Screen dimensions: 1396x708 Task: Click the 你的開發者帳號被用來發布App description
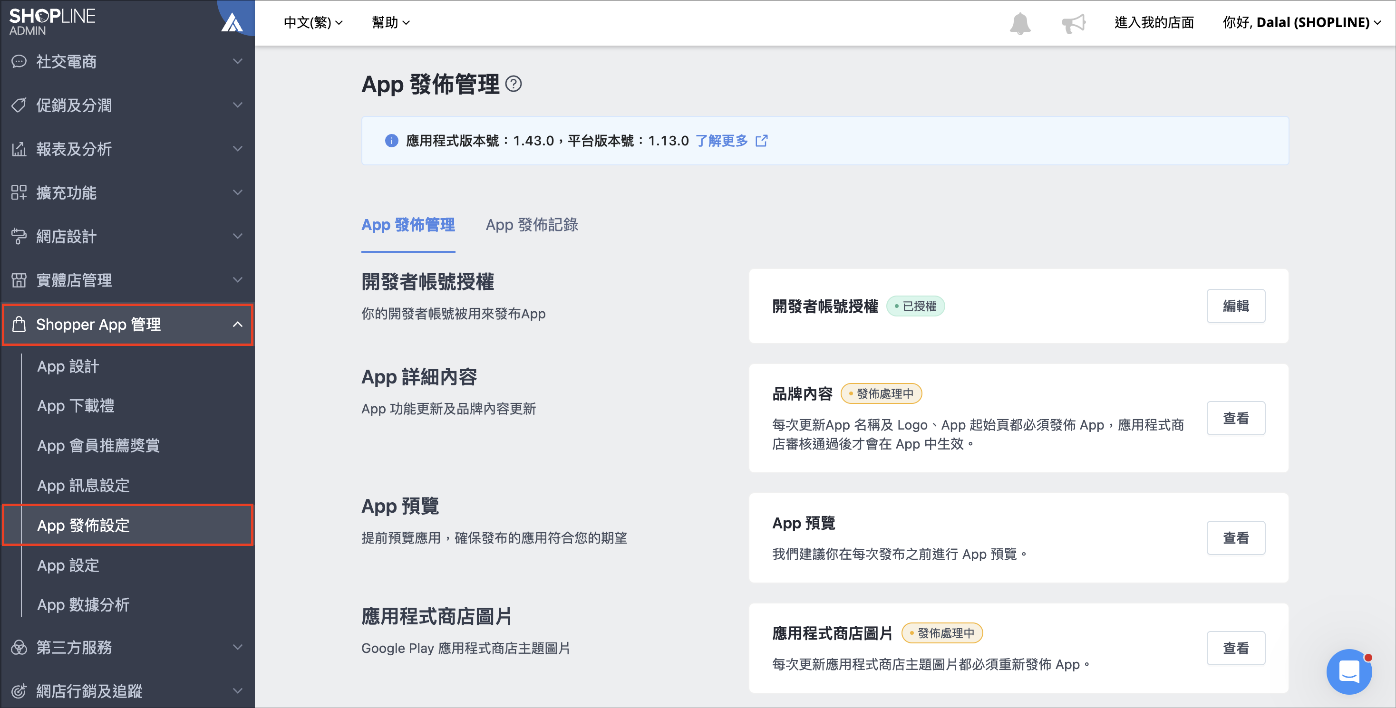tap(453, 314)
